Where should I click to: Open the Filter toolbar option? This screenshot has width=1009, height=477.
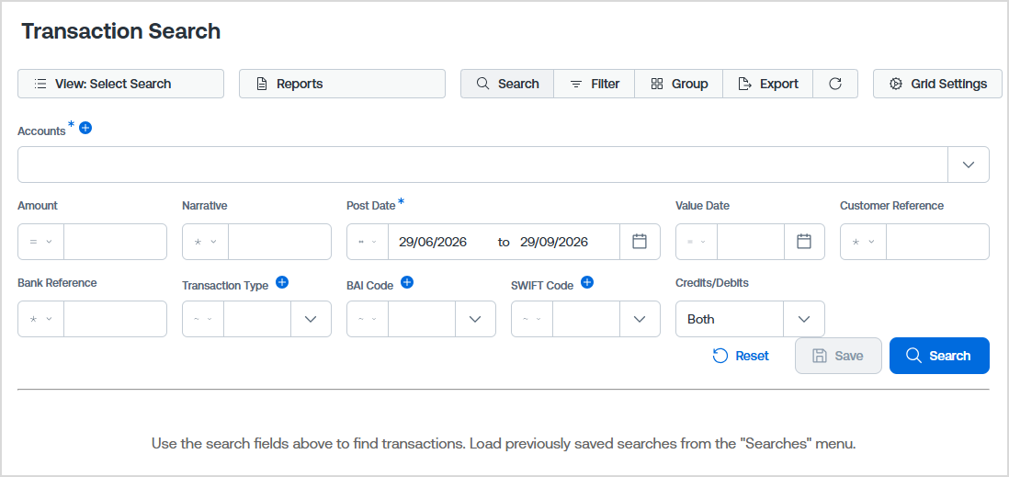[594, 84]
